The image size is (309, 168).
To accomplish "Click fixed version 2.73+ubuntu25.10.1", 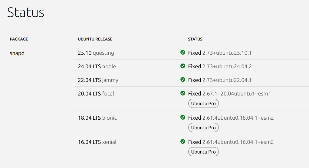I will coord(227,53).
